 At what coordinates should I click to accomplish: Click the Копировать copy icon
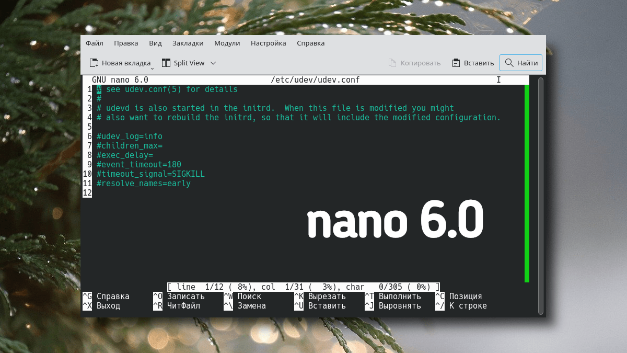tap(392, 63)
